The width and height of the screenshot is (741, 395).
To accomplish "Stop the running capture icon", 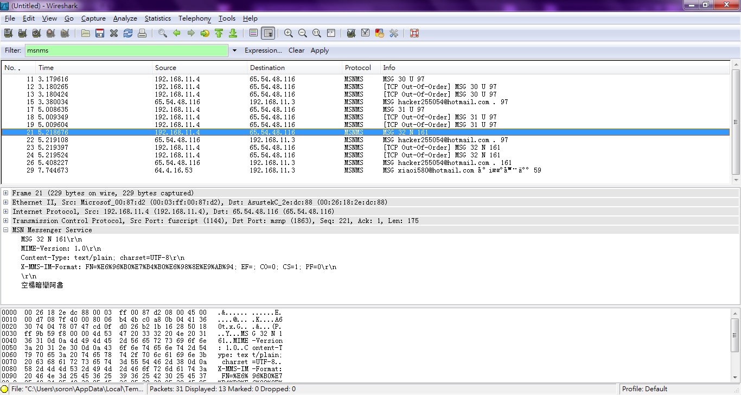I will 50,33.
